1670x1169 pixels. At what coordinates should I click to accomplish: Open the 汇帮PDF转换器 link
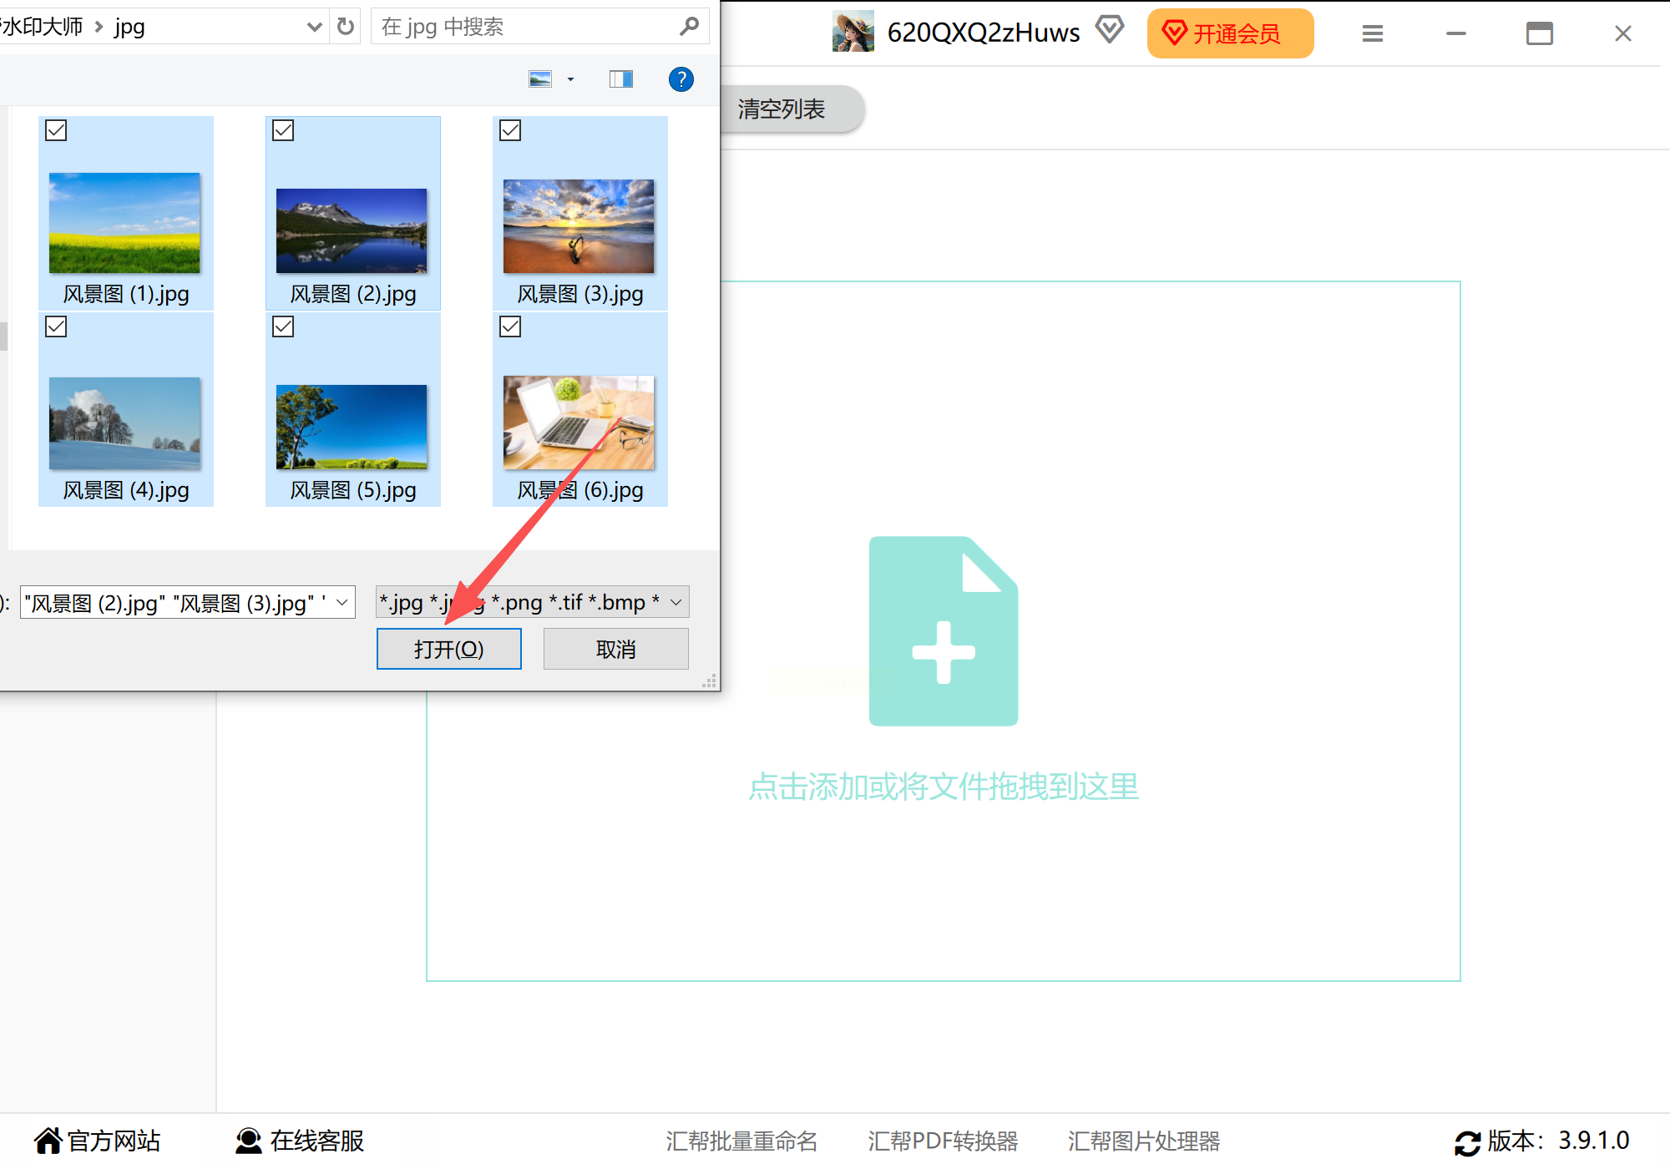coord(943,1141)
